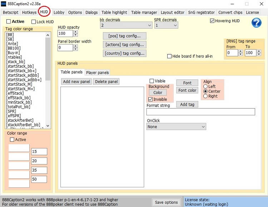268x207 pixels.
Task: Click the Add new panel button
Action: [76, 82]
